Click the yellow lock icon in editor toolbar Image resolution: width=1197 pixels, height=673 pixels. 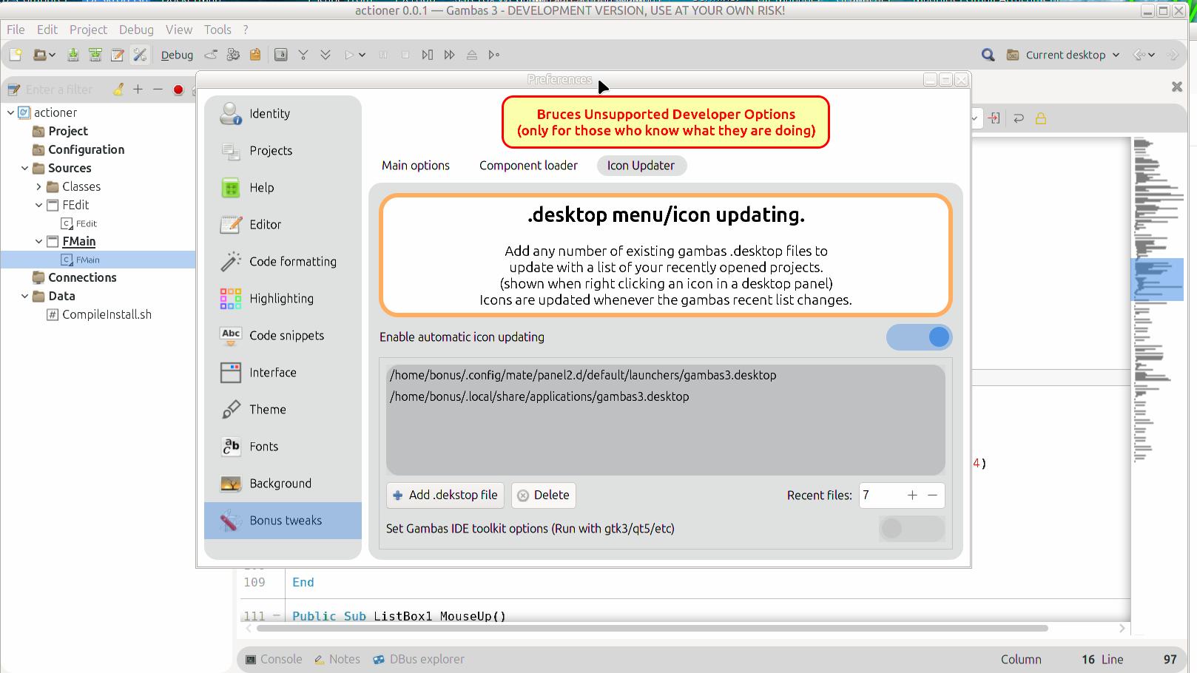[1041, 118]
